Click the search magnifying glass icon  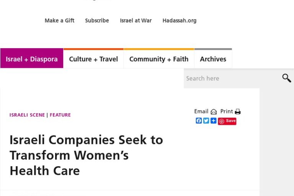[x=286, y=78]
